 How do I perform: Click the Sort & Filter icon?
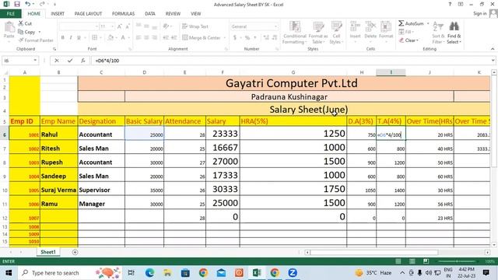tap(438, 26)
